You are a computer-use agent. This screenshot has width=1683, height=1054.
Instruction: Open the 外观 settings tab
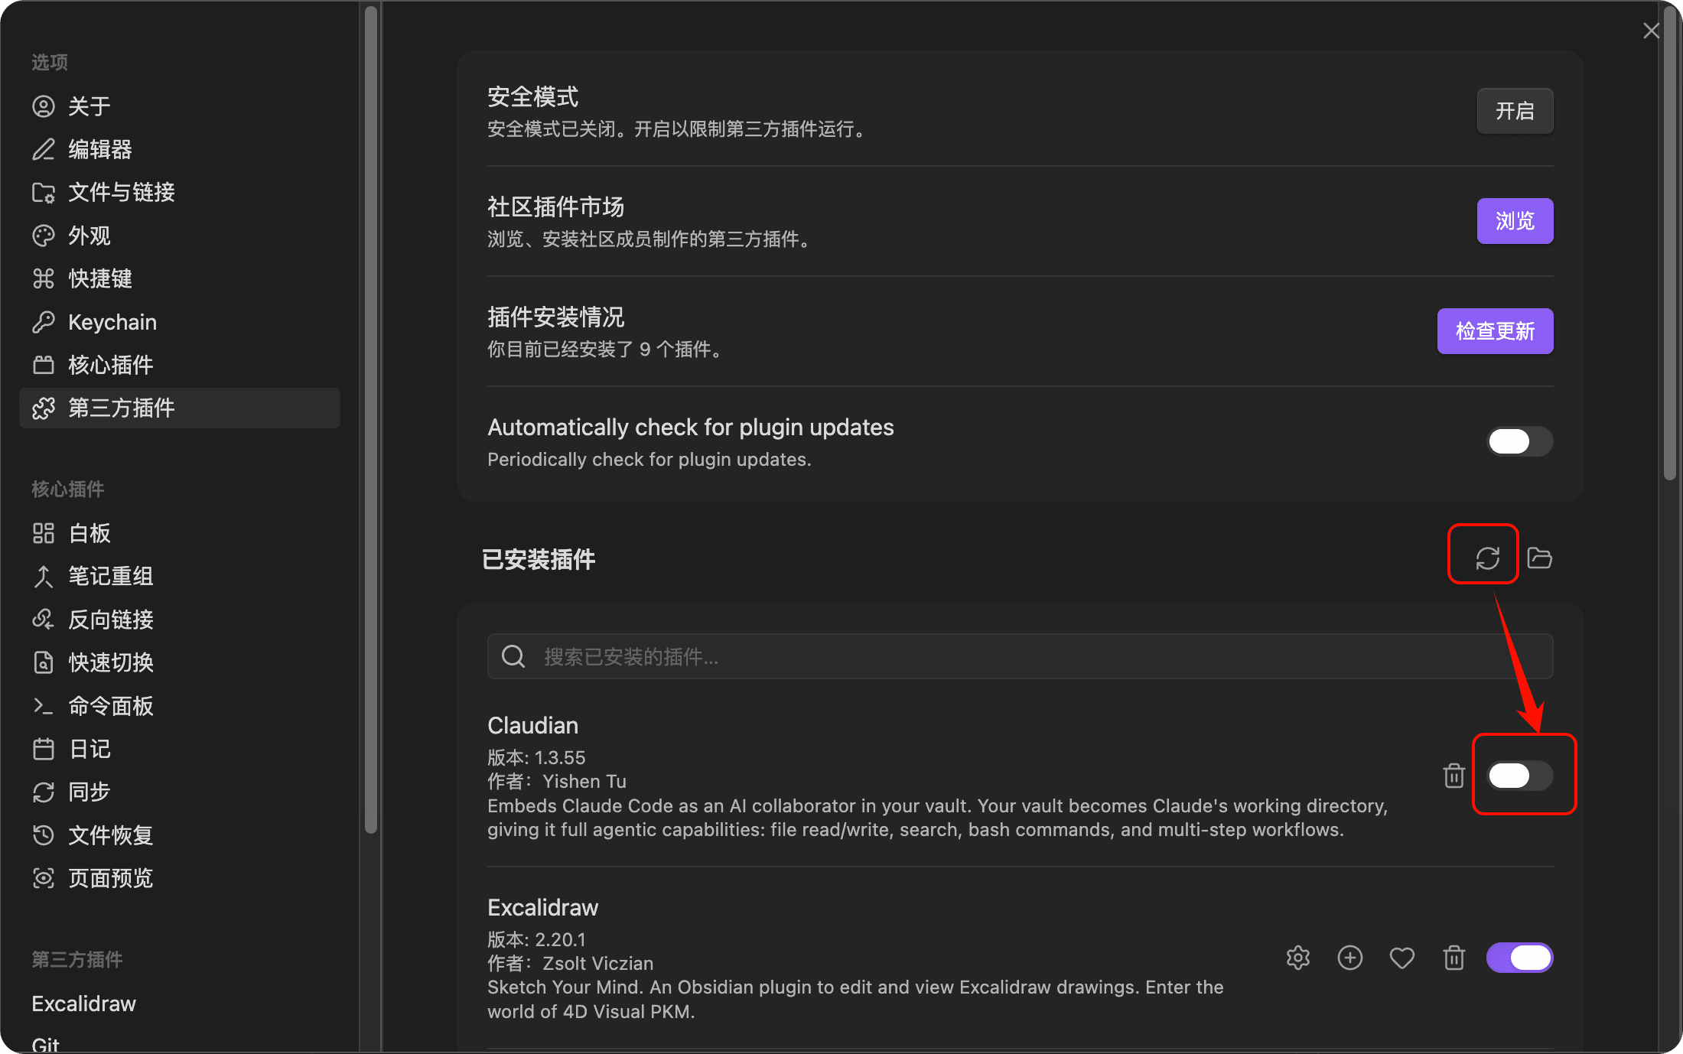[x=89, y=236]
